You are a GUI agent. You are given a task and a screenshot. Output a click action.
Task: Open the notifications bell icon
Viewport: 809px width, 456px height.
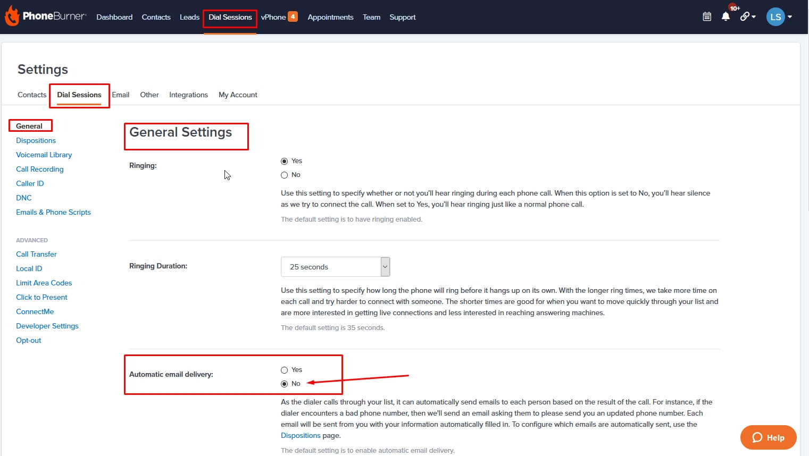point(725,16)
